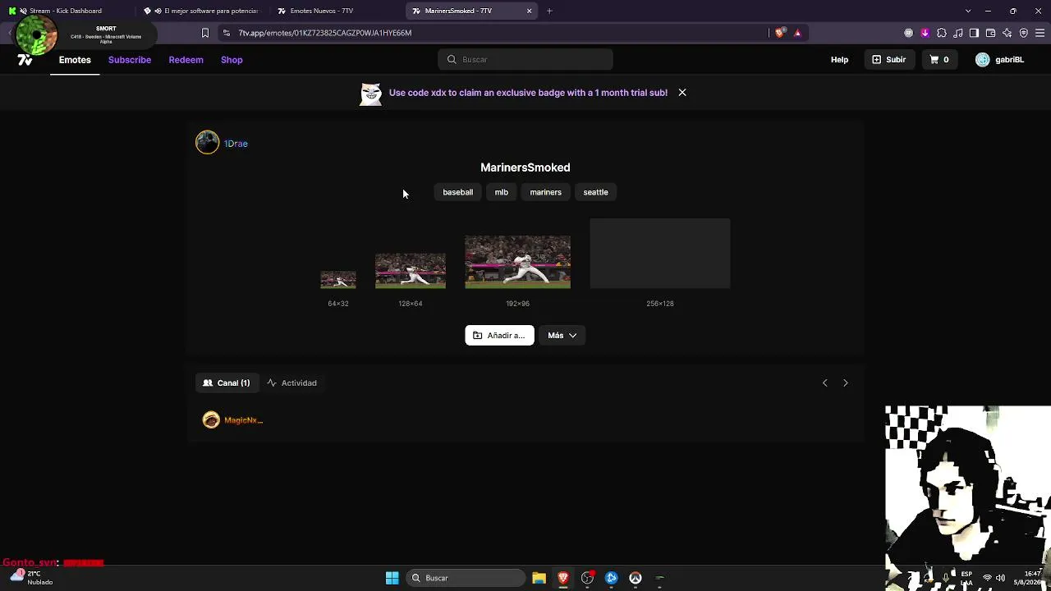Open the Brave Wallet icon
Image resolution: width=1051 pixels, height=591 pixels.
pyautogui.click(x=991, y=33)
